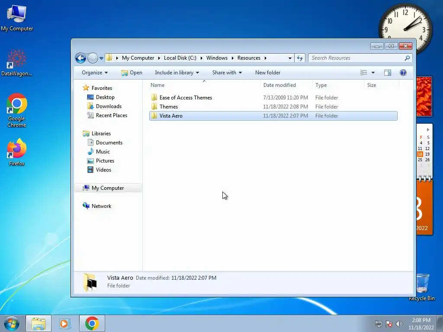Open Explorer help icon
Screen dimensions: 443x332
(403, 73)
